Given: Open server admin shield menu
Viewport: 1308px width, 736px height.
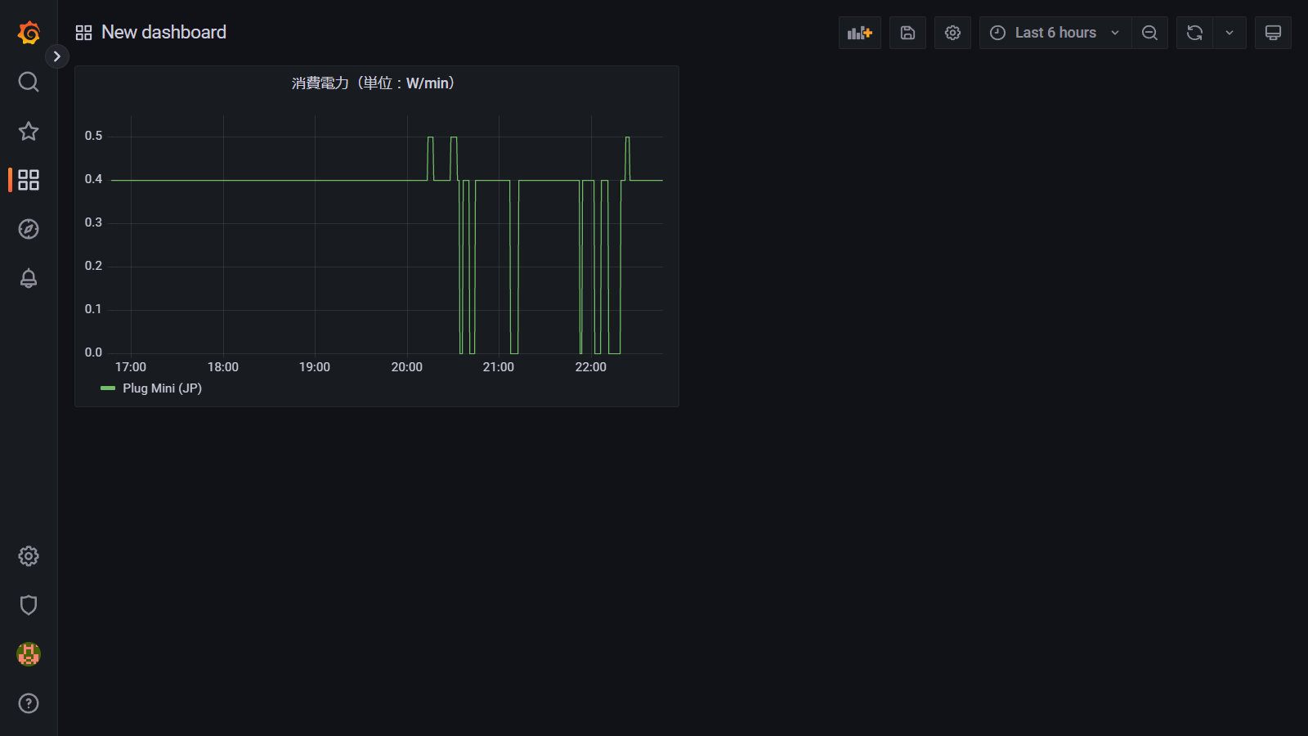Looking at the screenshot, I should pyautogui.click(x=28, y=605).
